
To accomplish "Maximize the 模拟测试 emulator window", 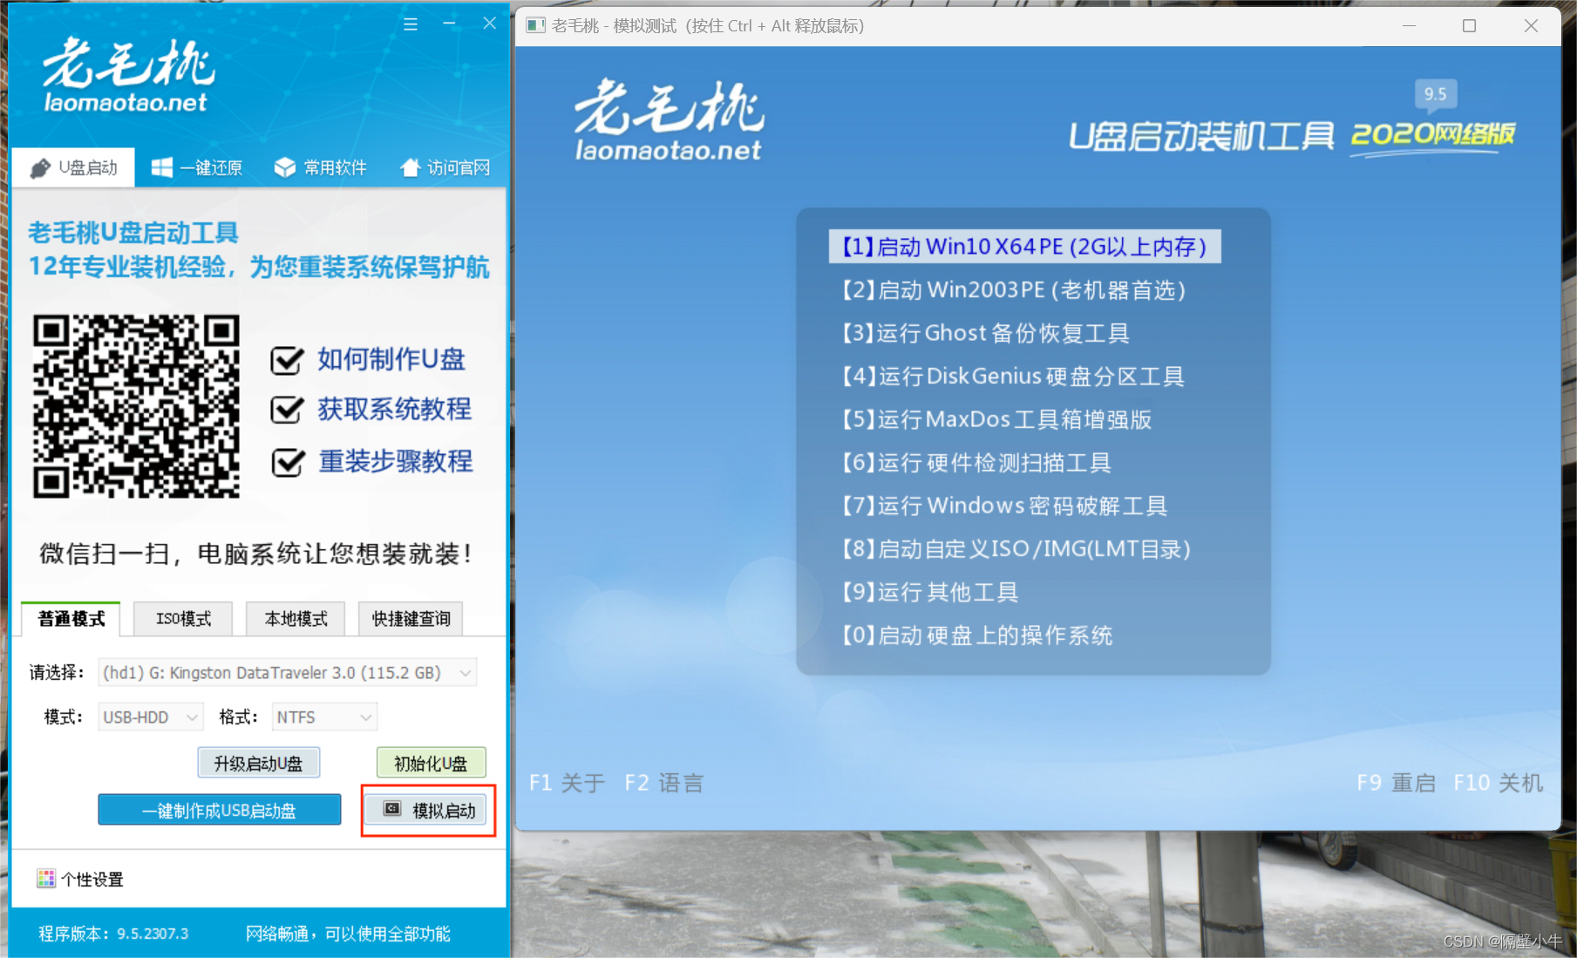I will point(1469,25).
